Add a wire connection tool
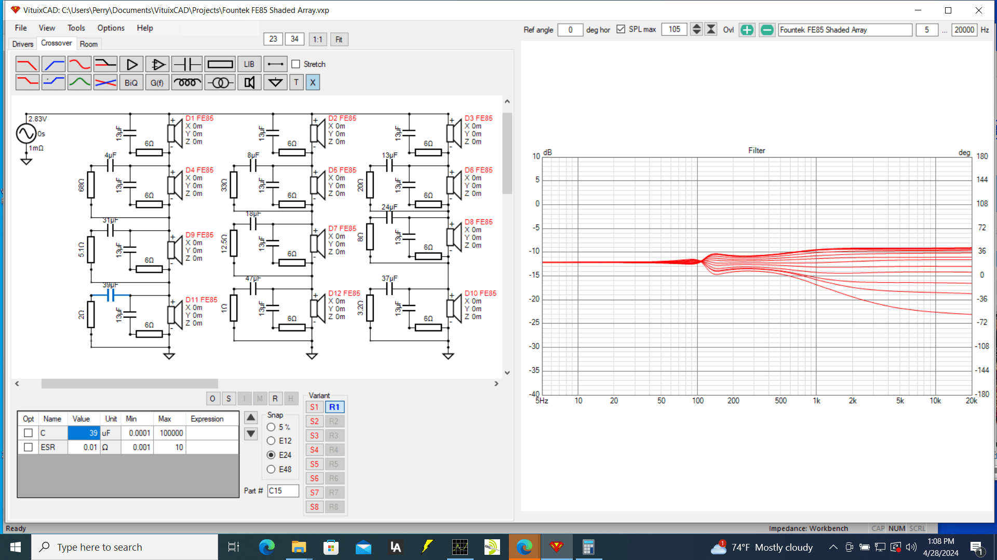 (275, 64)
